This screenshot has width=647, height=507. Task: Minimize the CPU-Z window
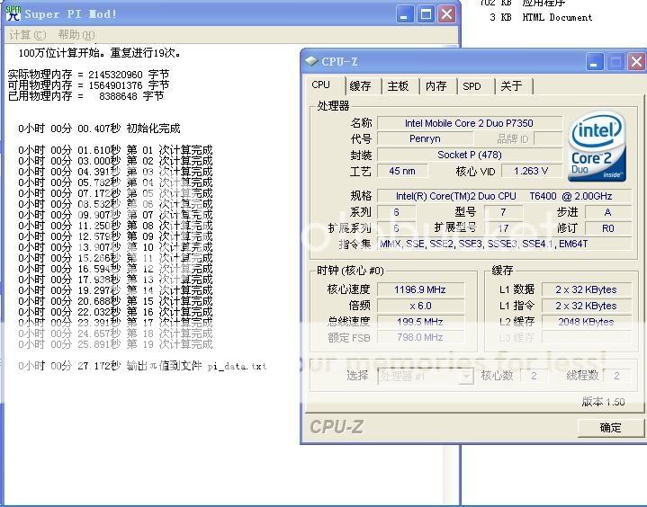tap(594, 62)
